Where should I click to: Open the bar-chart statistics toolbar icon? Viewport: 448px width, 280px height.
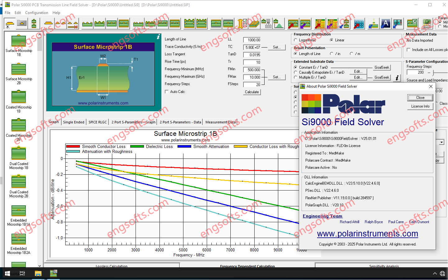tap(279, 23)
